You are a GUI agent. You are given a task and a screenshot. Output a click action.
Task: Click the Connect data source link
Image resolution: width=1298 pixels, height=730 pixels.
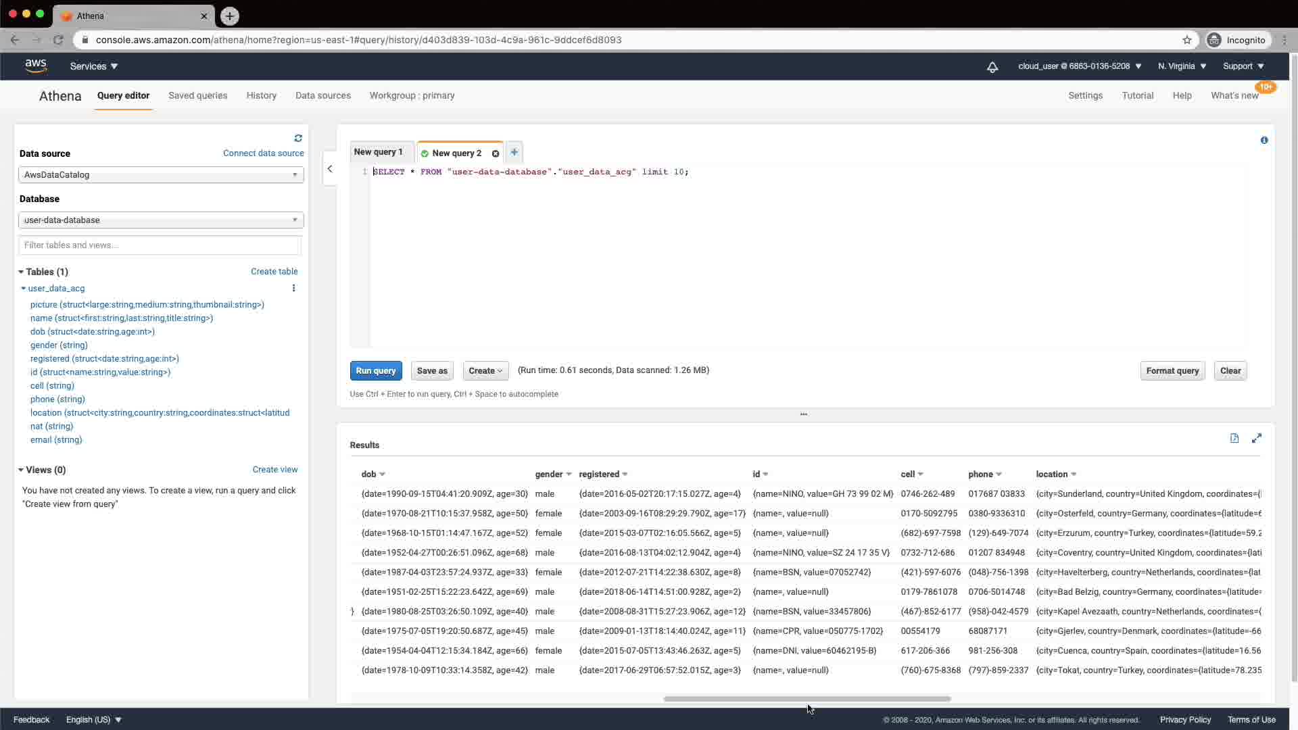(263, 153)
